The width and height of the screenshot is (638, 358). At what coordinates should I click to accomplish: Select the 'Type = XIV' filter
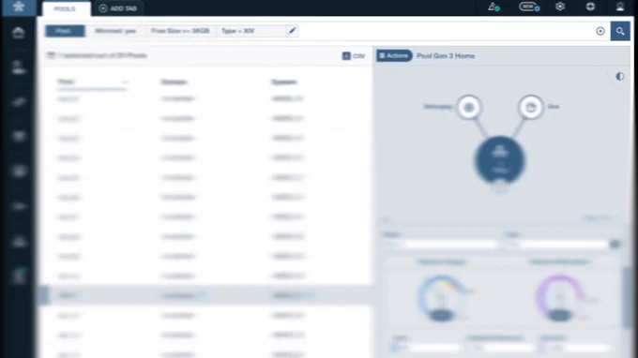pyautogui.click(x=238, y=31)
